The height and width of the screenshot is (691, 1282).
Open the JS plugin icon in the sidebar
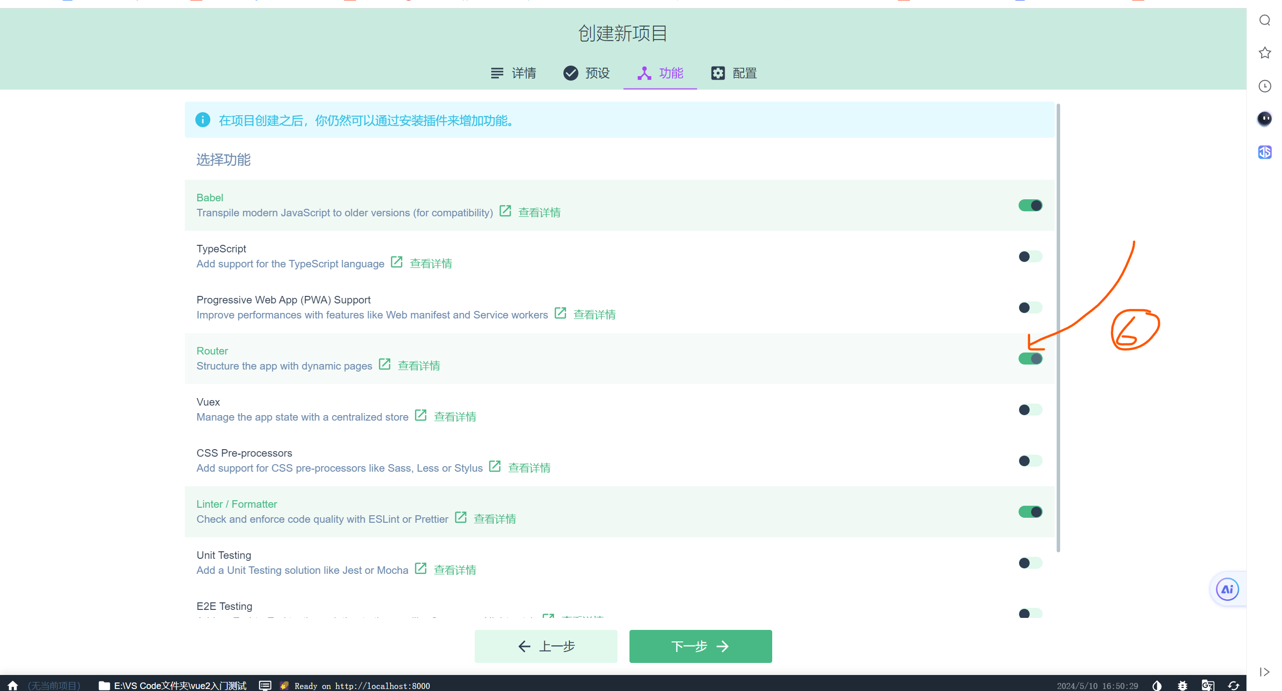click(1264, 152)
